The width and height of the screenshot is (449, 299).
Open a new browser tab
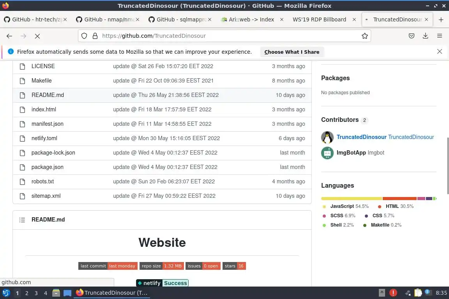441,19
